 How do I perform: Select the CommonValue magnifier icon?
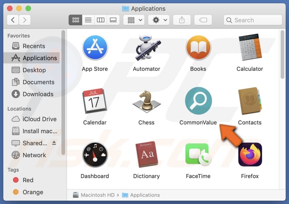tap(198, 101)
